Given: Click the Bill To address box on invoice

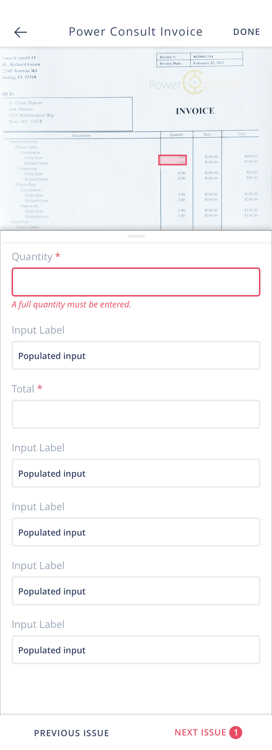Looking at the screenshot, I should pyautogui.click(x=69, y=113).
